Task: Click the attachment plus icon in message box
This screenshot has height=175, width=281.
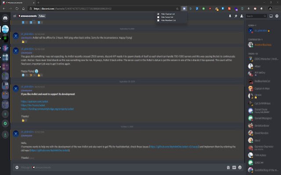Action: tap(17, 167)
